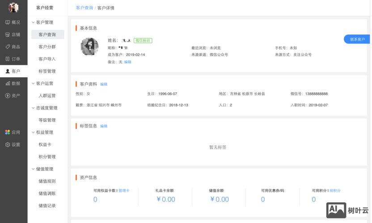Click the 客户查询 breadcrumb link

click(x=85, y=8)
